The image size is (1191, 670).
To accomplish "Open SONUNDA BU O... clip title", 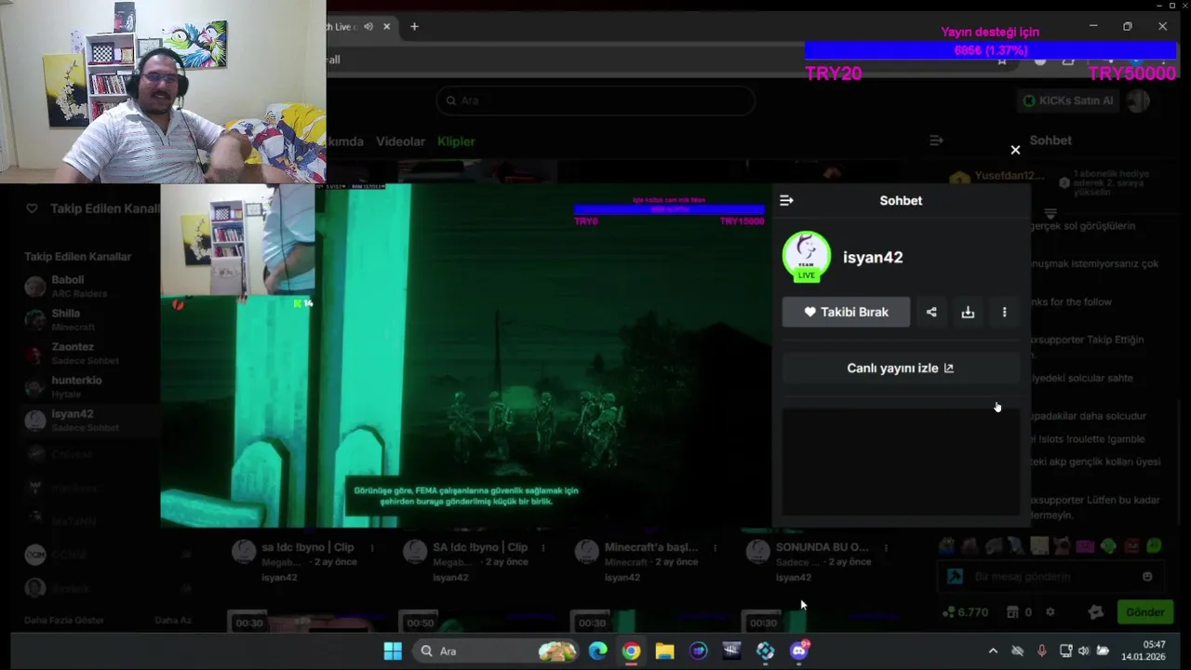I will point(823,547).
